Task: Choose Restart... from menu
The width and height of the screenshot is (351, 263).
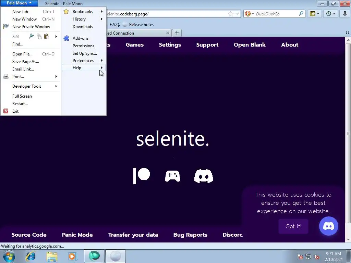Action: (x=31, y=103)
